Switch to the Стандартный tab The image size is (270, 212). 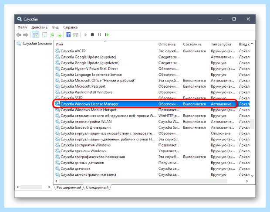click(x=97, y=187)
